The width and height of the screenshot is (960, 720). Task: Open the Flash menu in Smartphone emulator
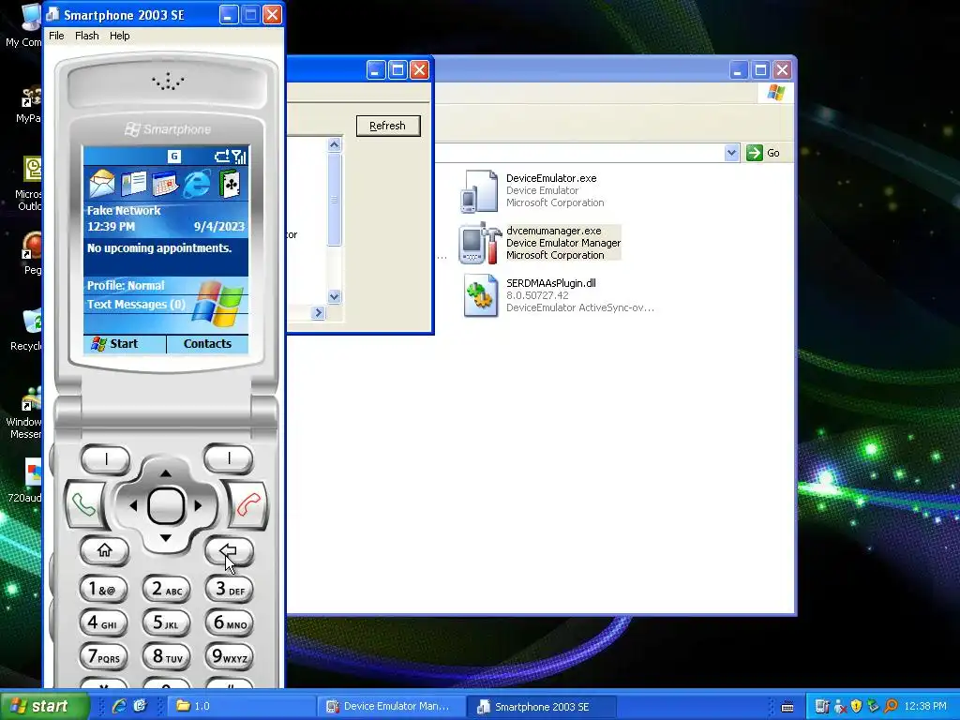[x=87, y=36]
